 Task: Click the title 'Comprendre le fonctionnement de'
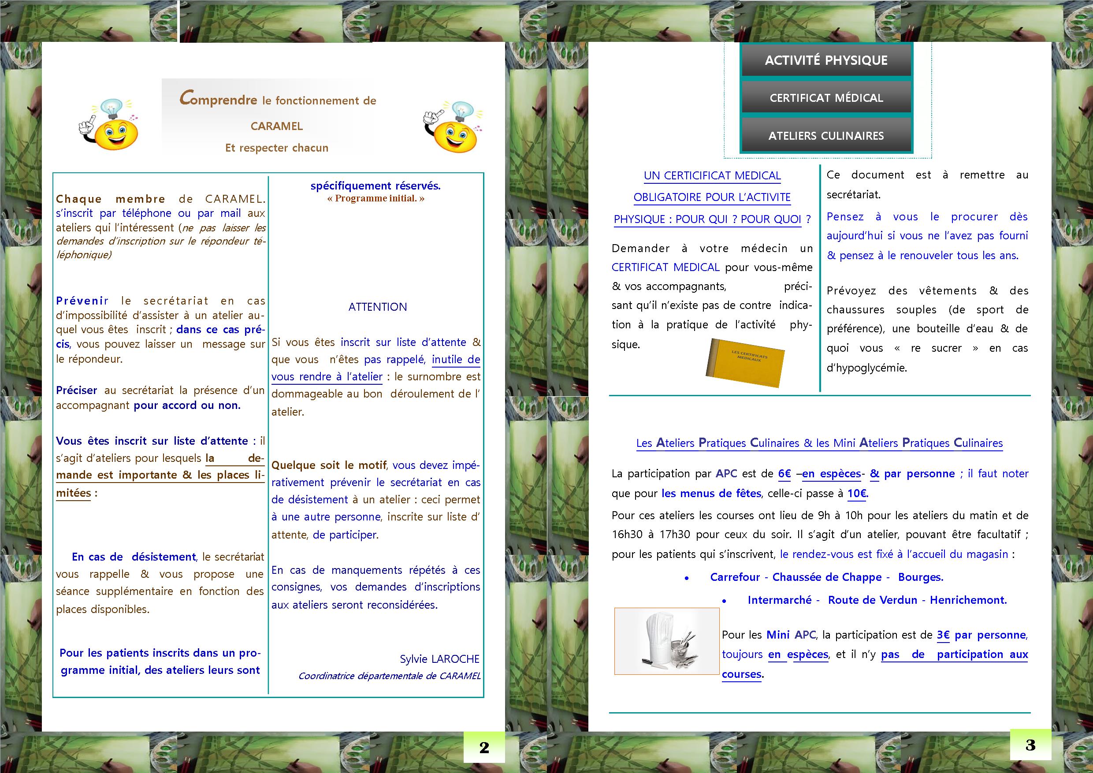[278, 99]
